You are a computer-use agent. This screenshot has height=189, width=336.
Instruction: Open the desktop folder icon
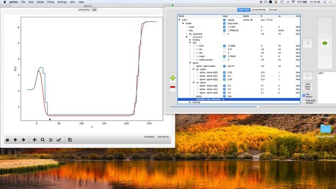(325, 129)
